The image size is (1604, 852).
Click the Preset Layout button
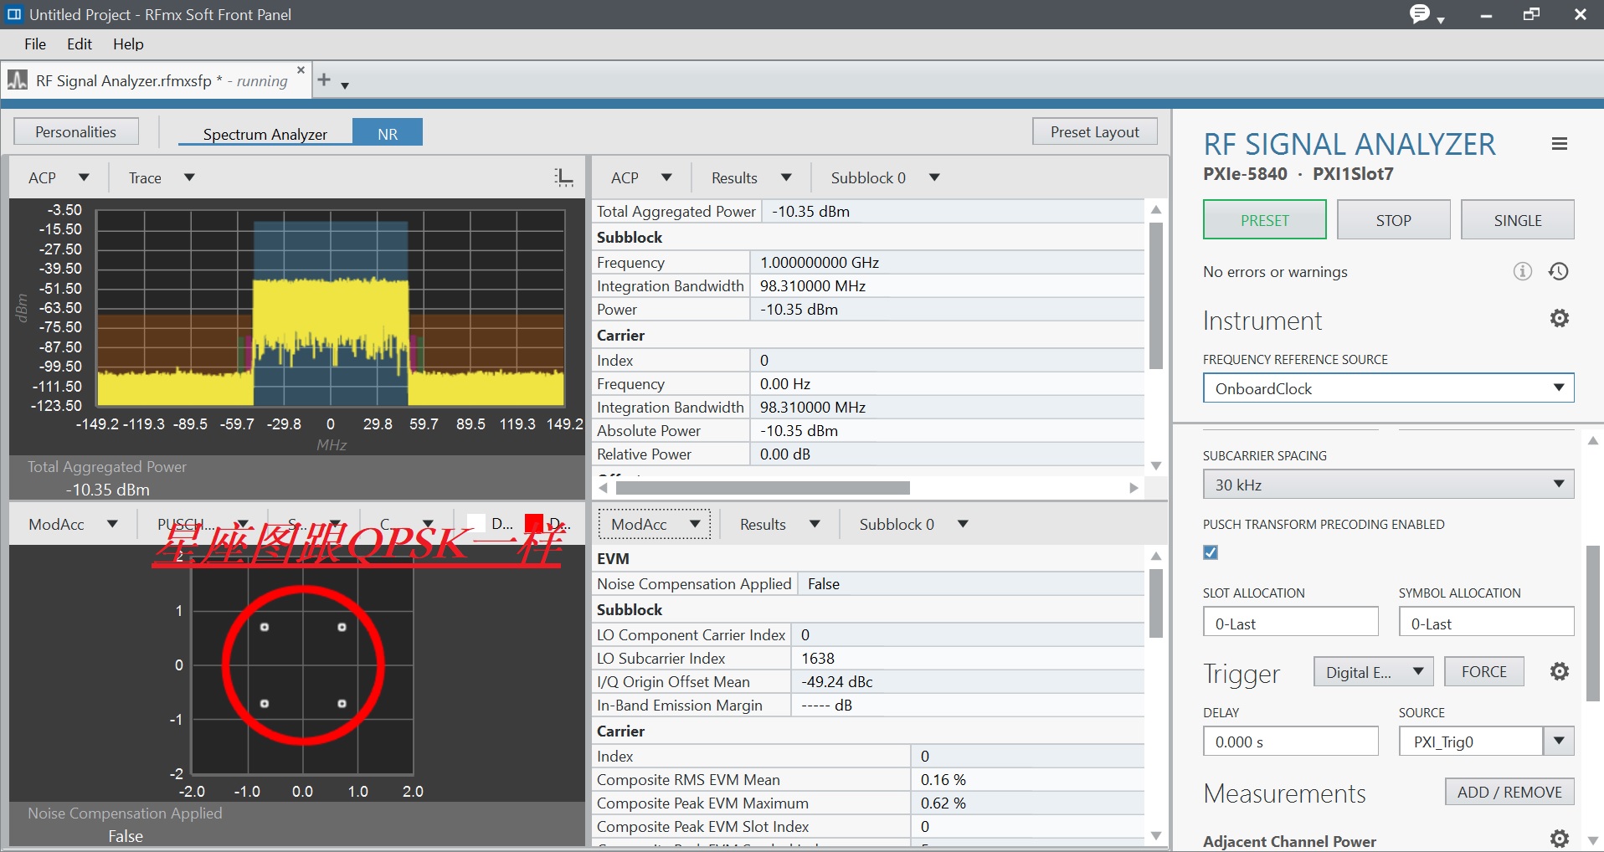pos(1094,131)
